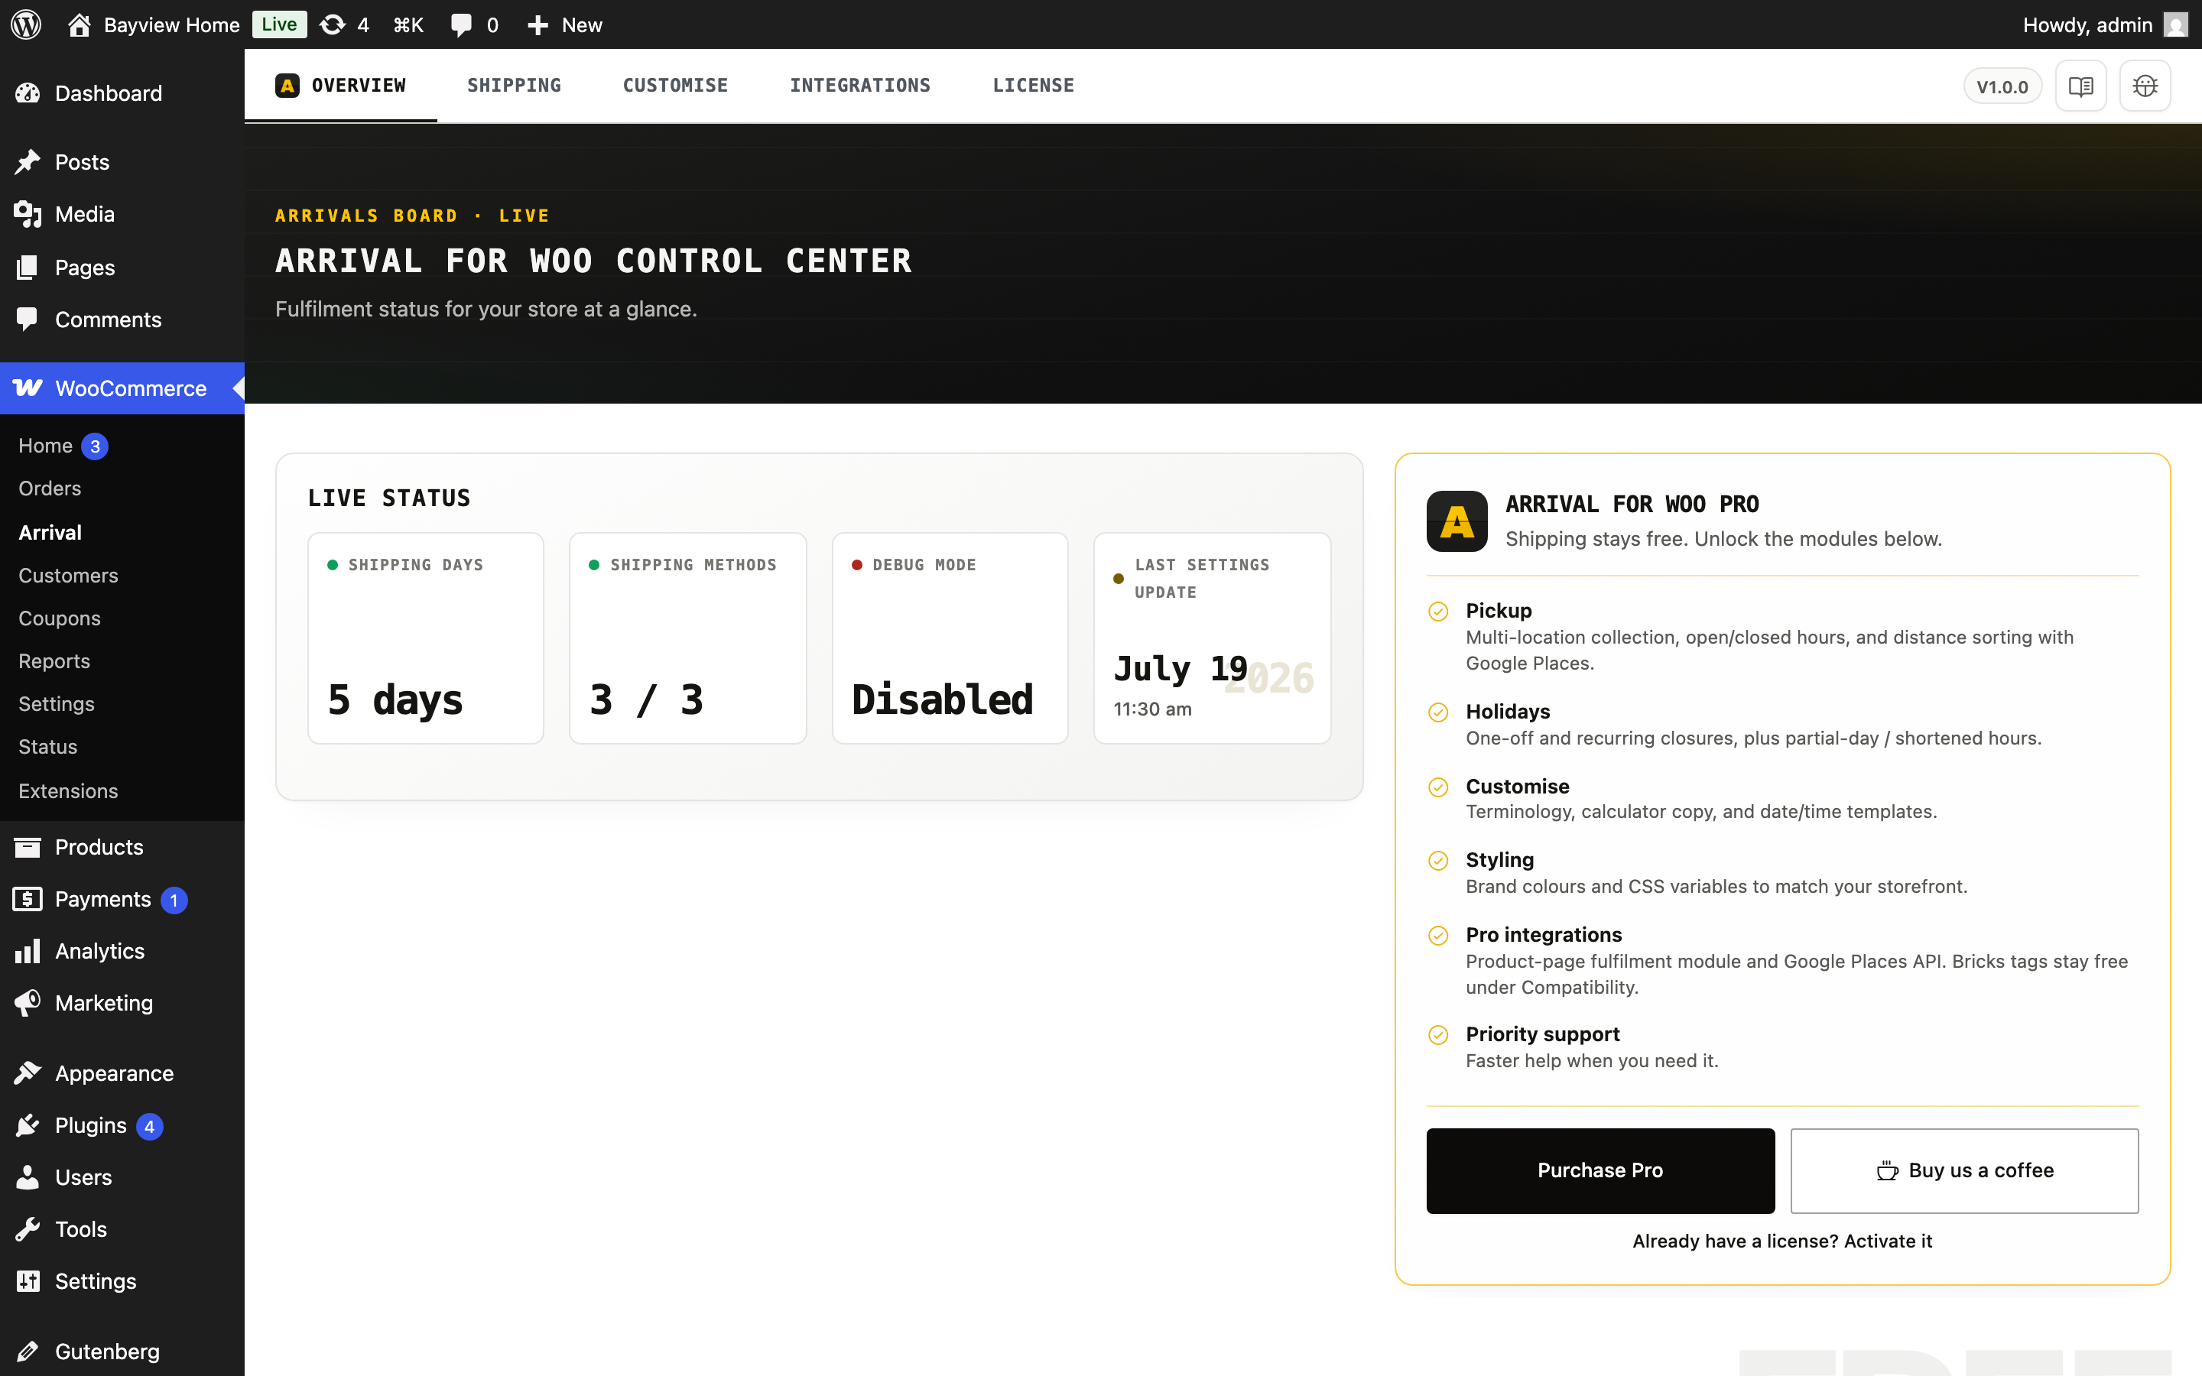Click the Tools wrench icon
Viewport: 2202px width, 1376px height.
point(28,1228)
